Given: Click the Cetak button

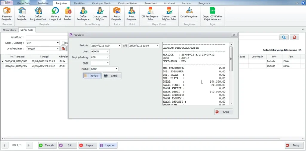Looking at the screenshot, I should [112, 76].
